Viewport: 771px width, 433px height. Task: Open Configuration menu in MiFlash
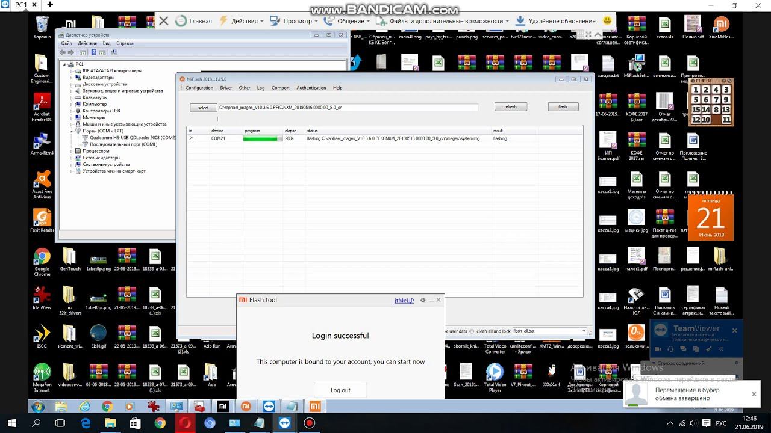[x=199, y=88]
